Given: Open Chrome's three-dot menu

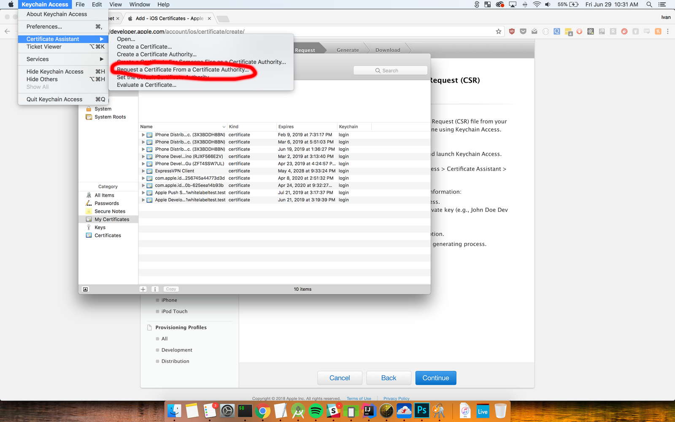Looking at the screenshot, I should (668, 31).
